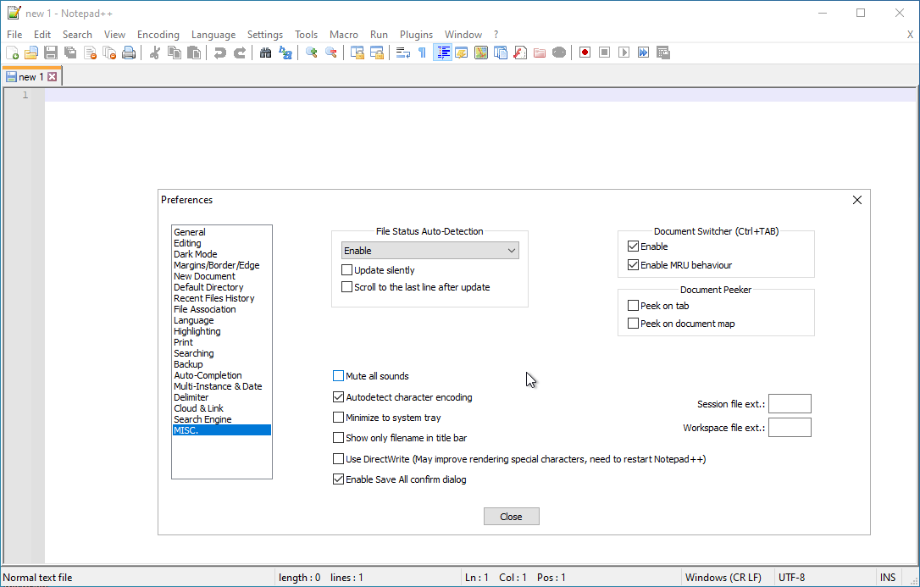Click in Workspace file ext. field
Image resolution: width=920 pixels, height=587 pixels.
(790, 428)
